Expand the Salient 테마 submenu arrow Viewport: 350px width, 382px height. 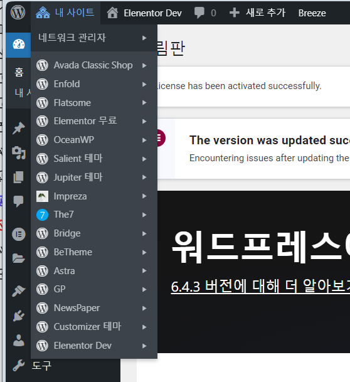(144, 159)
